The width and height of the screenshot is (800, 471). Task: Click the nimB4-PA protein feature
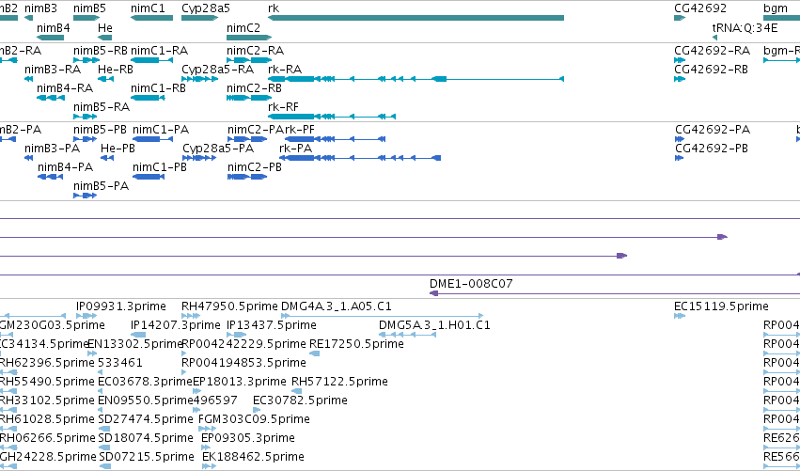click(x=50, y=177)
